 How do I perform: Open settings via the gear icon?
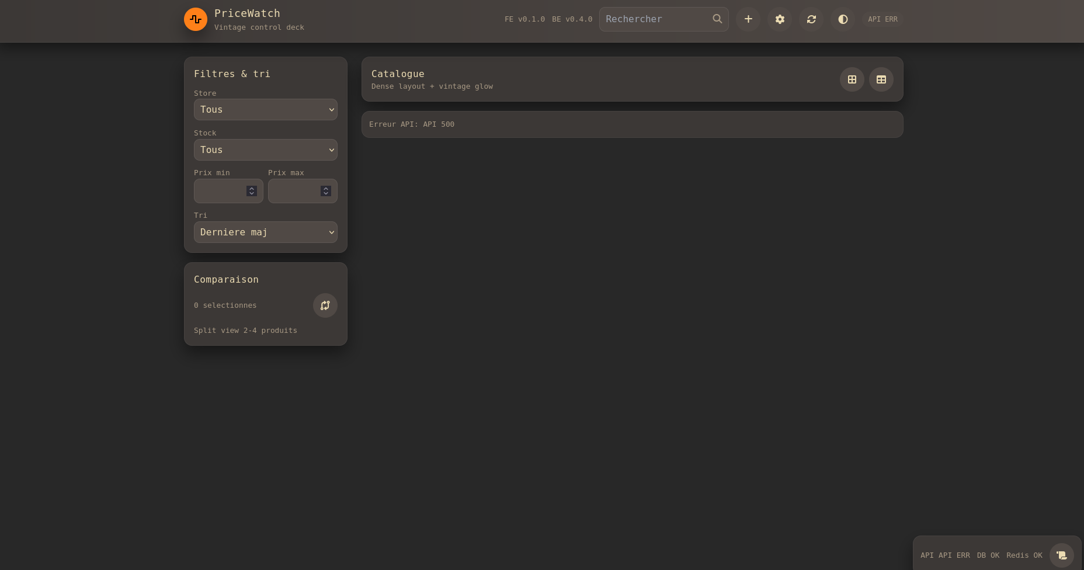coord(780,19)
